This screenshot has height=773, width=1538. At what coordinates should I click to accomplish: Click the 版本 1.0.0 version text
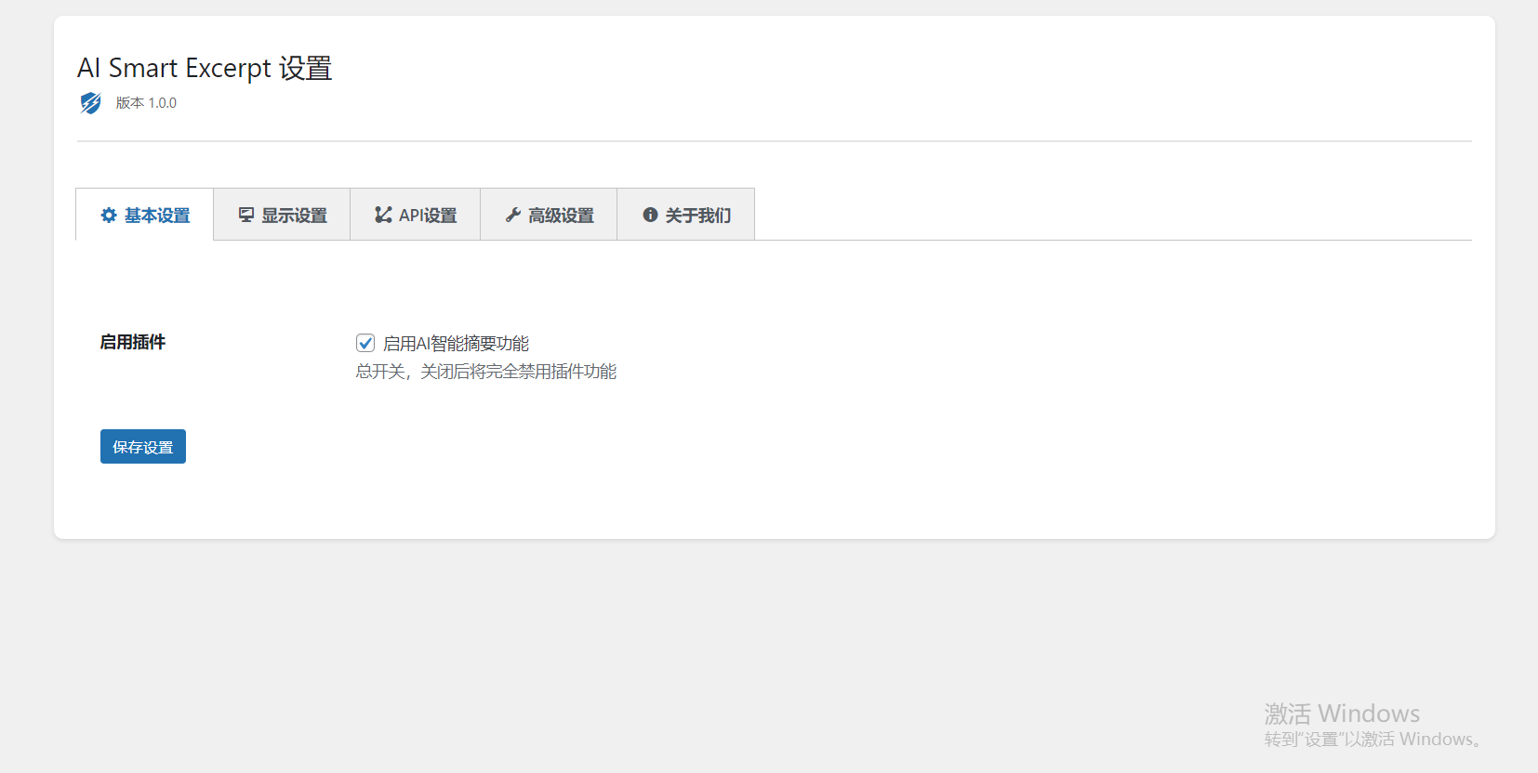point(146,103)
